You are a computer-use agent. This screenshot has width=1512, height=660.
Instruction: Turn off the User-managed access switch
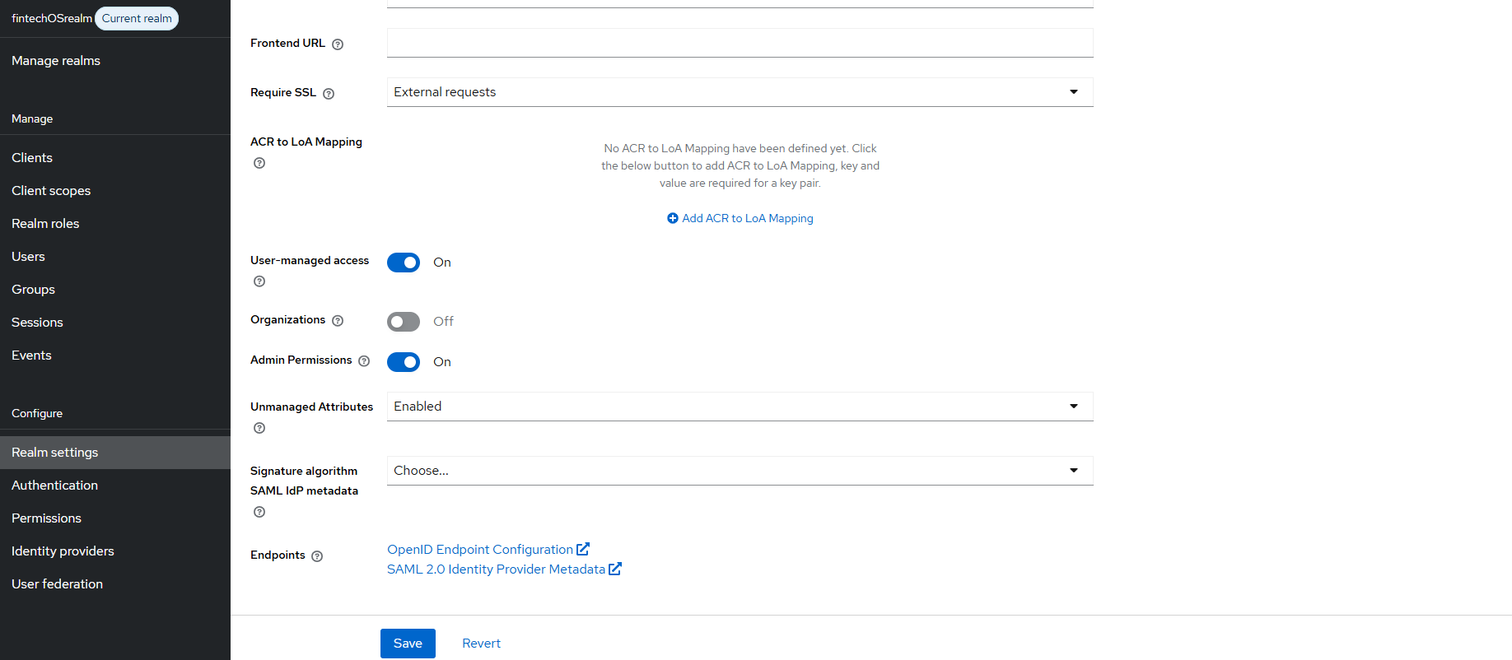[404, 263]
